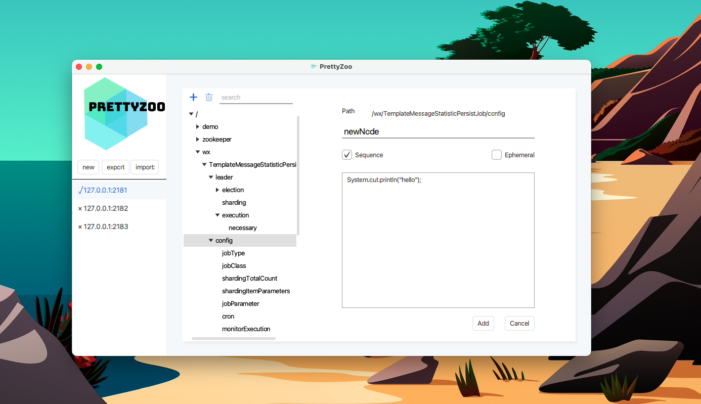The width and height of the screenshot is (701, 404).
Task: Click the Add button
Action: [483, 323]
